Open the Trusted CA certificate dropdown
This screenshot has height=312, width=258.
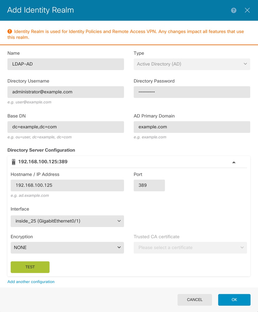[190, 247]
